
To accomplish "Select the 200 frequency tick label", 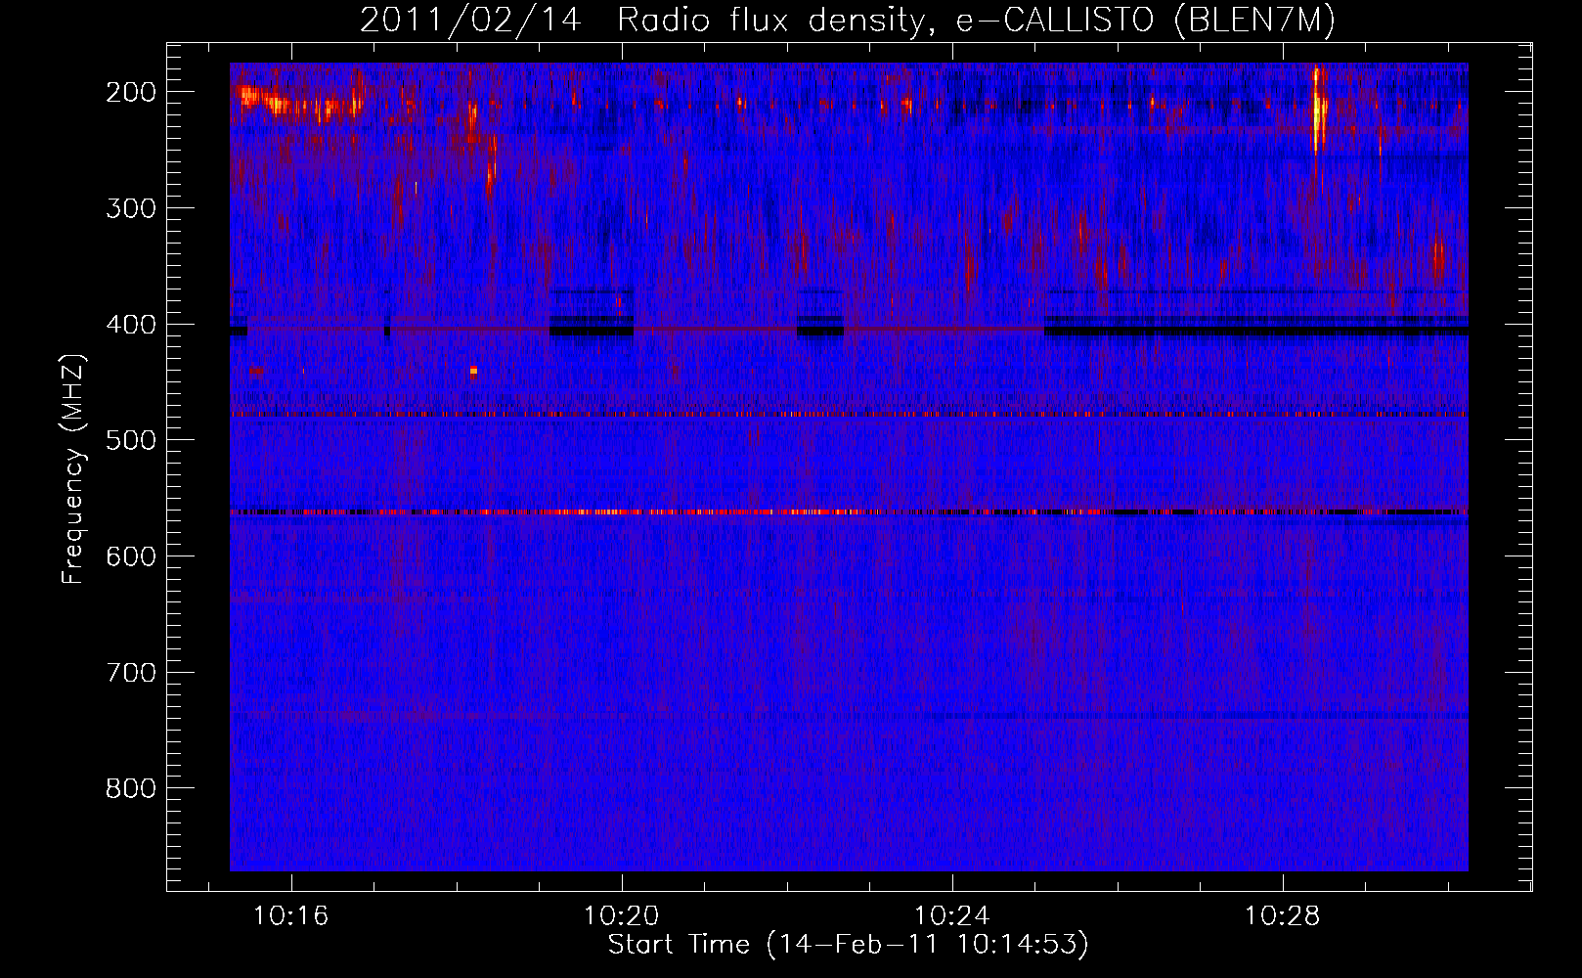I will [131, 92].
